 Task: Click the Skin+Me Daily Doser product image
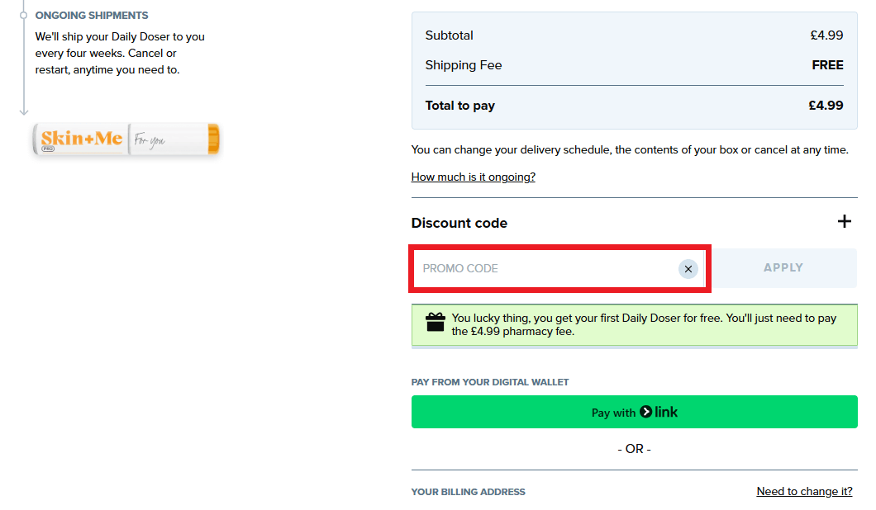(126, 139)
